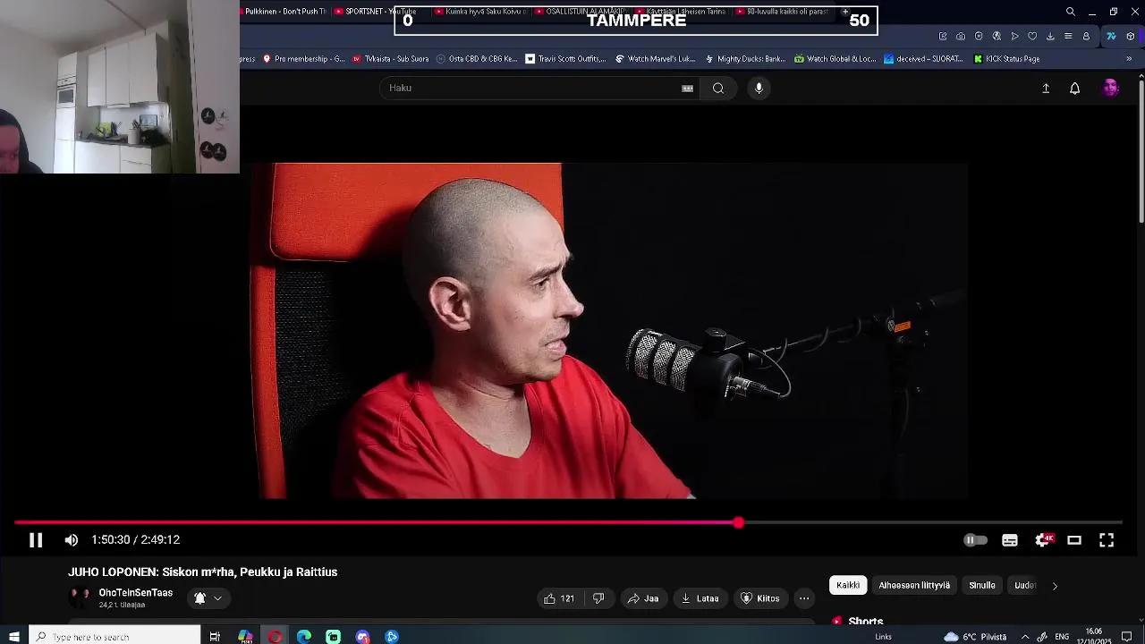Click the red playhead scrubber dot
This screenshot has height=644, width=1145.
tap(738, 522)
